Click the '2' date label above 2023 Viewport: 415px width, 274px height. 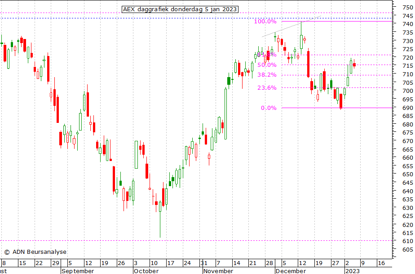coord(347,263)
